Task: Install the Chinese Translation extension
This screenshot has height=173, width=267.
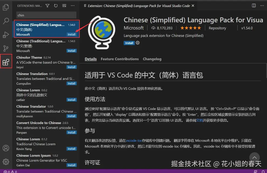Action: pyautogui.click(x=71, y=83)
